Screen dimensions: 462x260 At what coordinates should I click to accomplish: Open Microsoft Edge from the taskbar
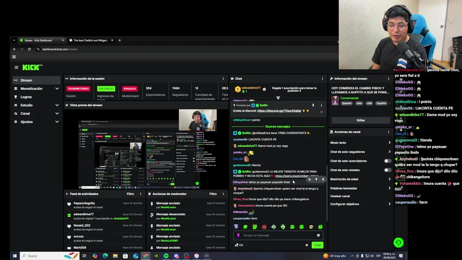pos(105,256)
